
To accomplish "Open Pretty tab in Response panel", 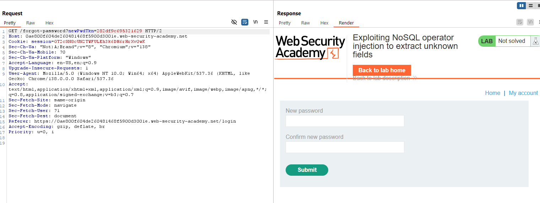I will [x=285, y=23].
